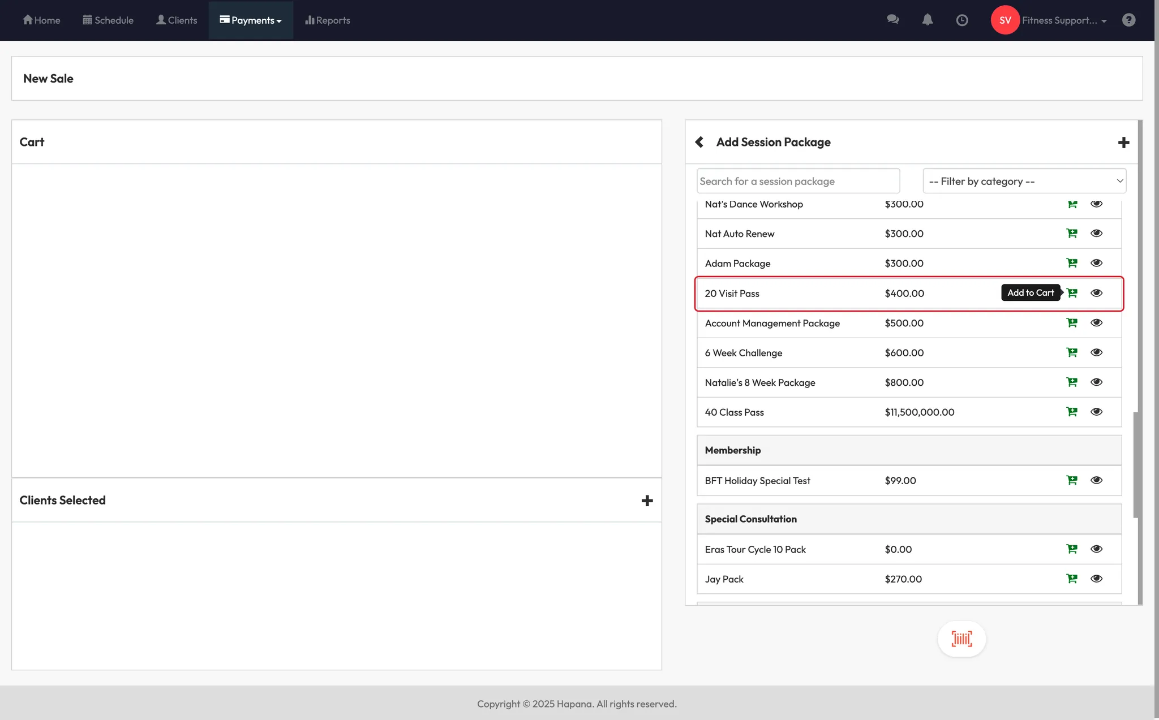View BFT Holiday Special Test details
Viewport: 1159px width, 720px height.
pos(1096,480)
